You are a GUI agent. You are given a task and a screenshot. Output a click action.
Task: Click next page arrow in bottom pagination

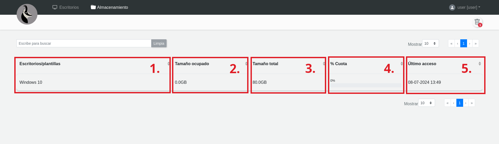click(x=465, y=103)
